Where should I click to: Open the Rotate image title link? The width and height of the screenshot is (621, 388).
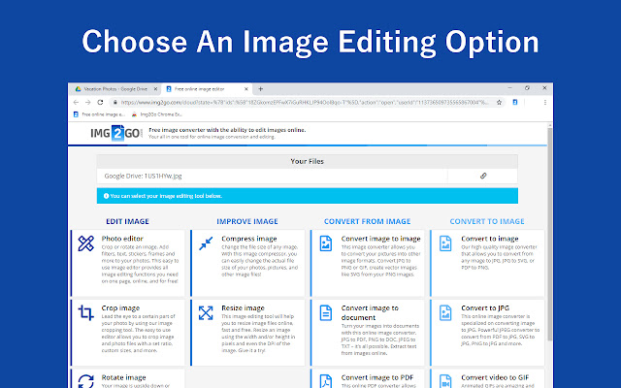click(123, 377)
